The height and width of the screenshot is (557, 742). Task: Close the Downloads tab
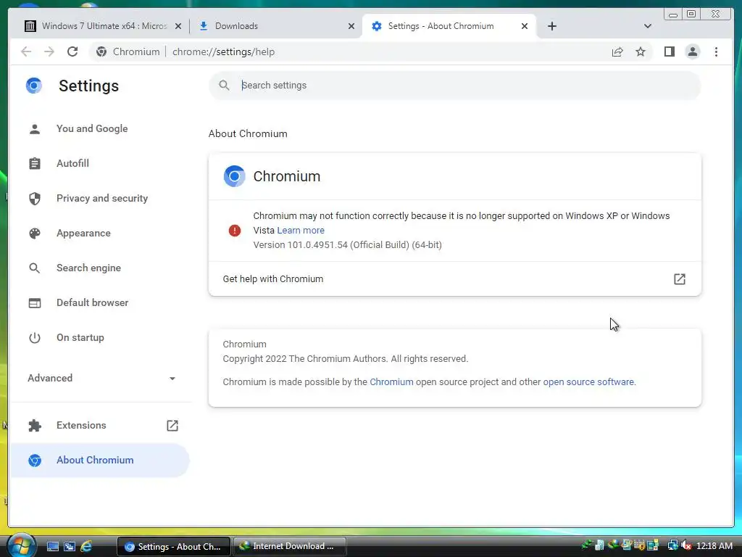pos(351,26)
